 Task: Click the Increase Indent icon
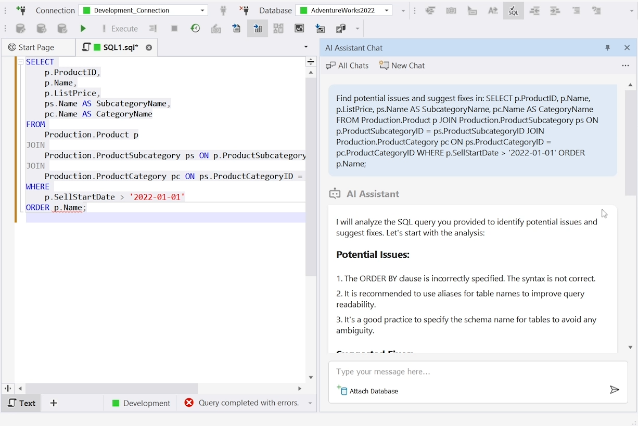tap(555, 10)
